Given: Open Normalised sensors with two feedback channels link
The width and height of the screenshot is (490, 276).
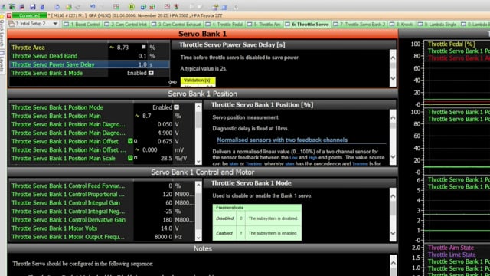Looking at the screenshot, I should 283,140.
